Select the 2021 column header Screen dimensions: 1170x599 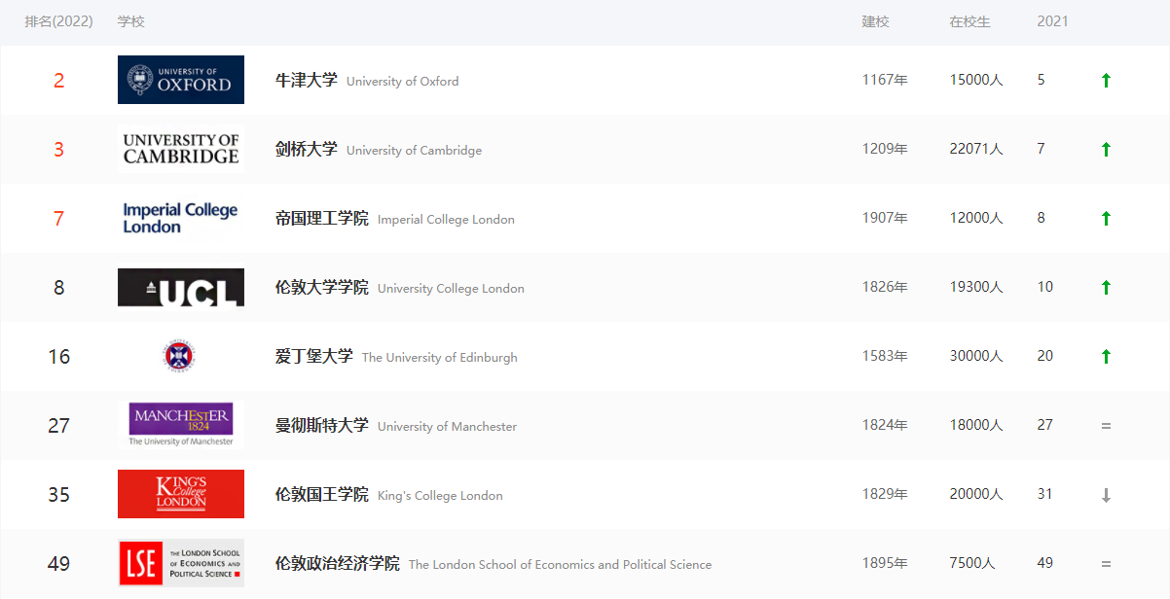[1052, 20]
